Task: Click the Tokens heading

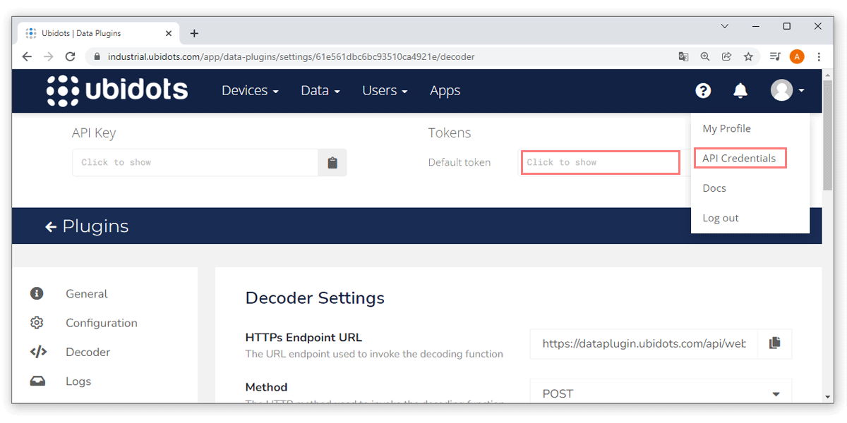Action: (x=450, y=133)
